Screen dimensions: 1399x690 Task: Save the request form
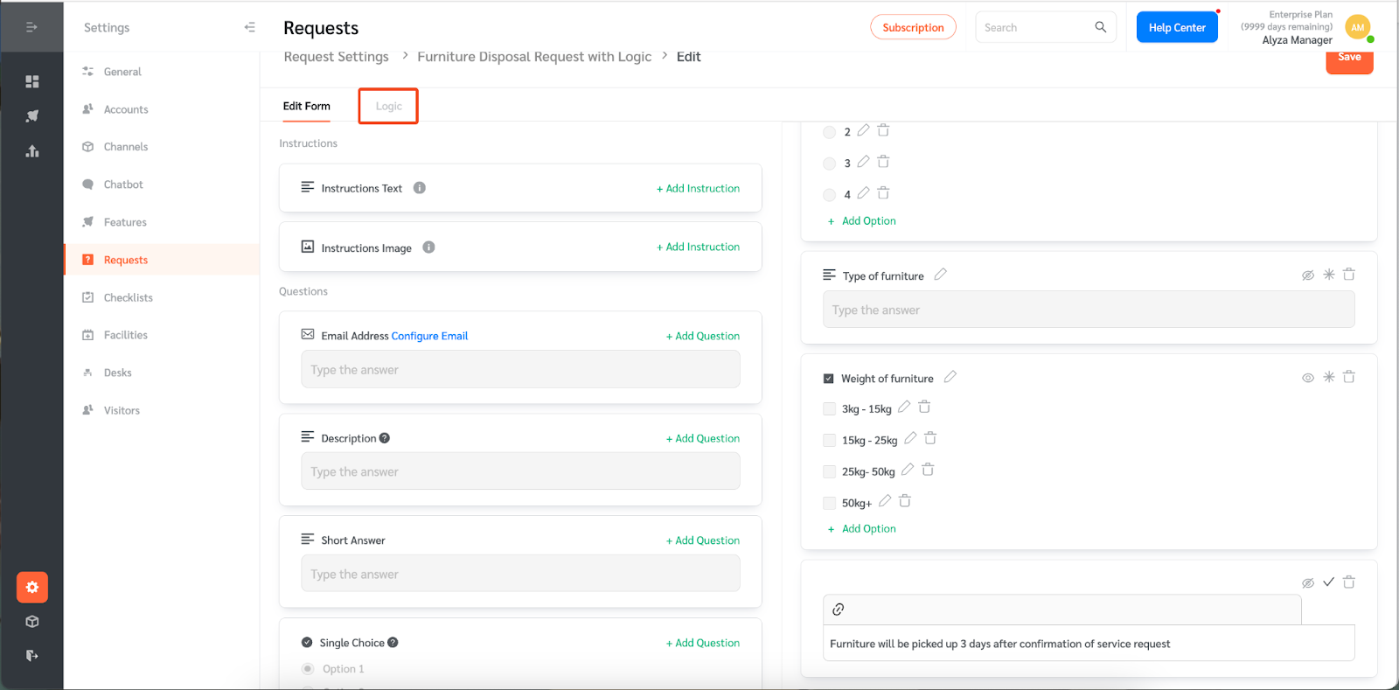click(x=1349, y=59)
